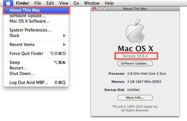
Task: Expand the Recent Items submenu arrow
Action: point(64,45)
